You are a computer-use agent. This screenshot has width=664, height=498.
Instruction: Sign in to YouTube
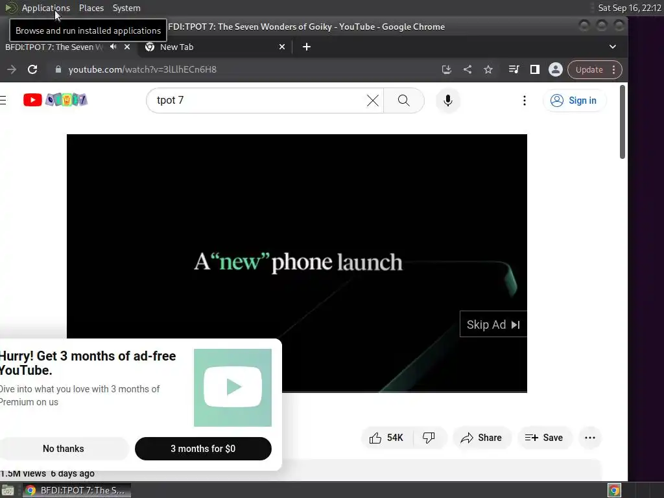575,101
